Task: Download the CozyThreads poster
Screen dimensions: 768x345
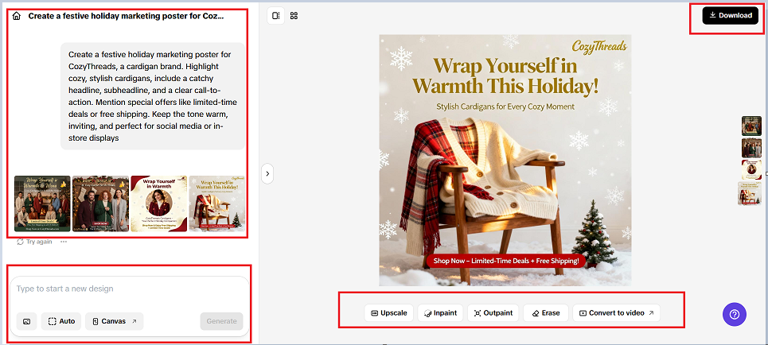Action: [x=730, y=15]
